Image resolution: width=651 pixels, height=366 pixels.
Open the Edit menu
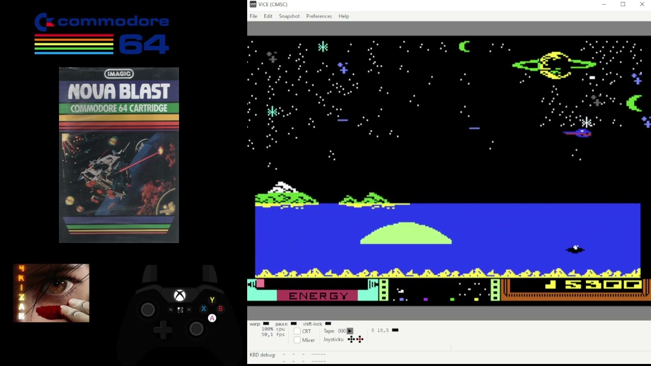268,16
